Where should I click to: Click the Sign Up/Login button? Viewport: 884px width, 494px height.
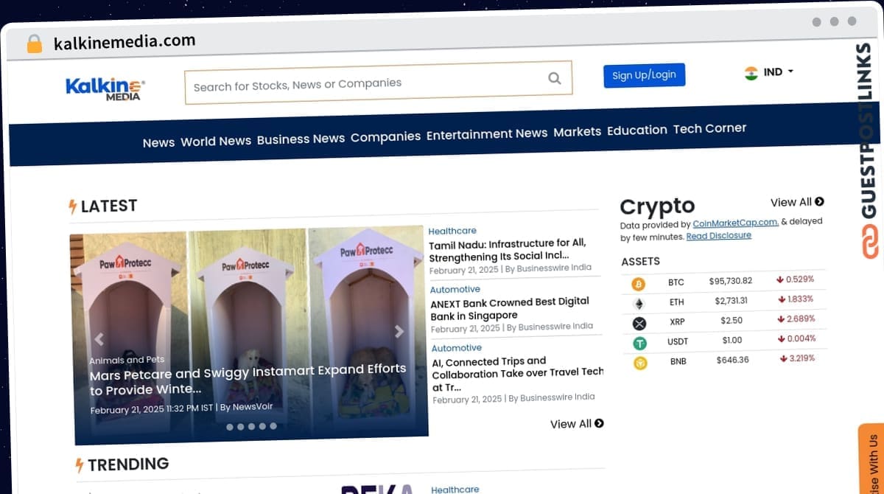[645, 75]
